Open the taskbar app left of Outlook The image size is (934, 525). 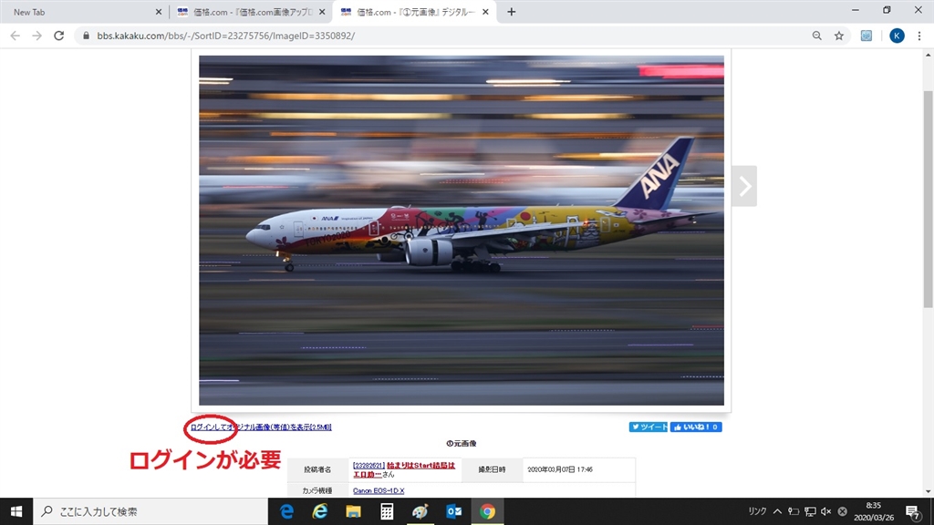tap(420, 511)
